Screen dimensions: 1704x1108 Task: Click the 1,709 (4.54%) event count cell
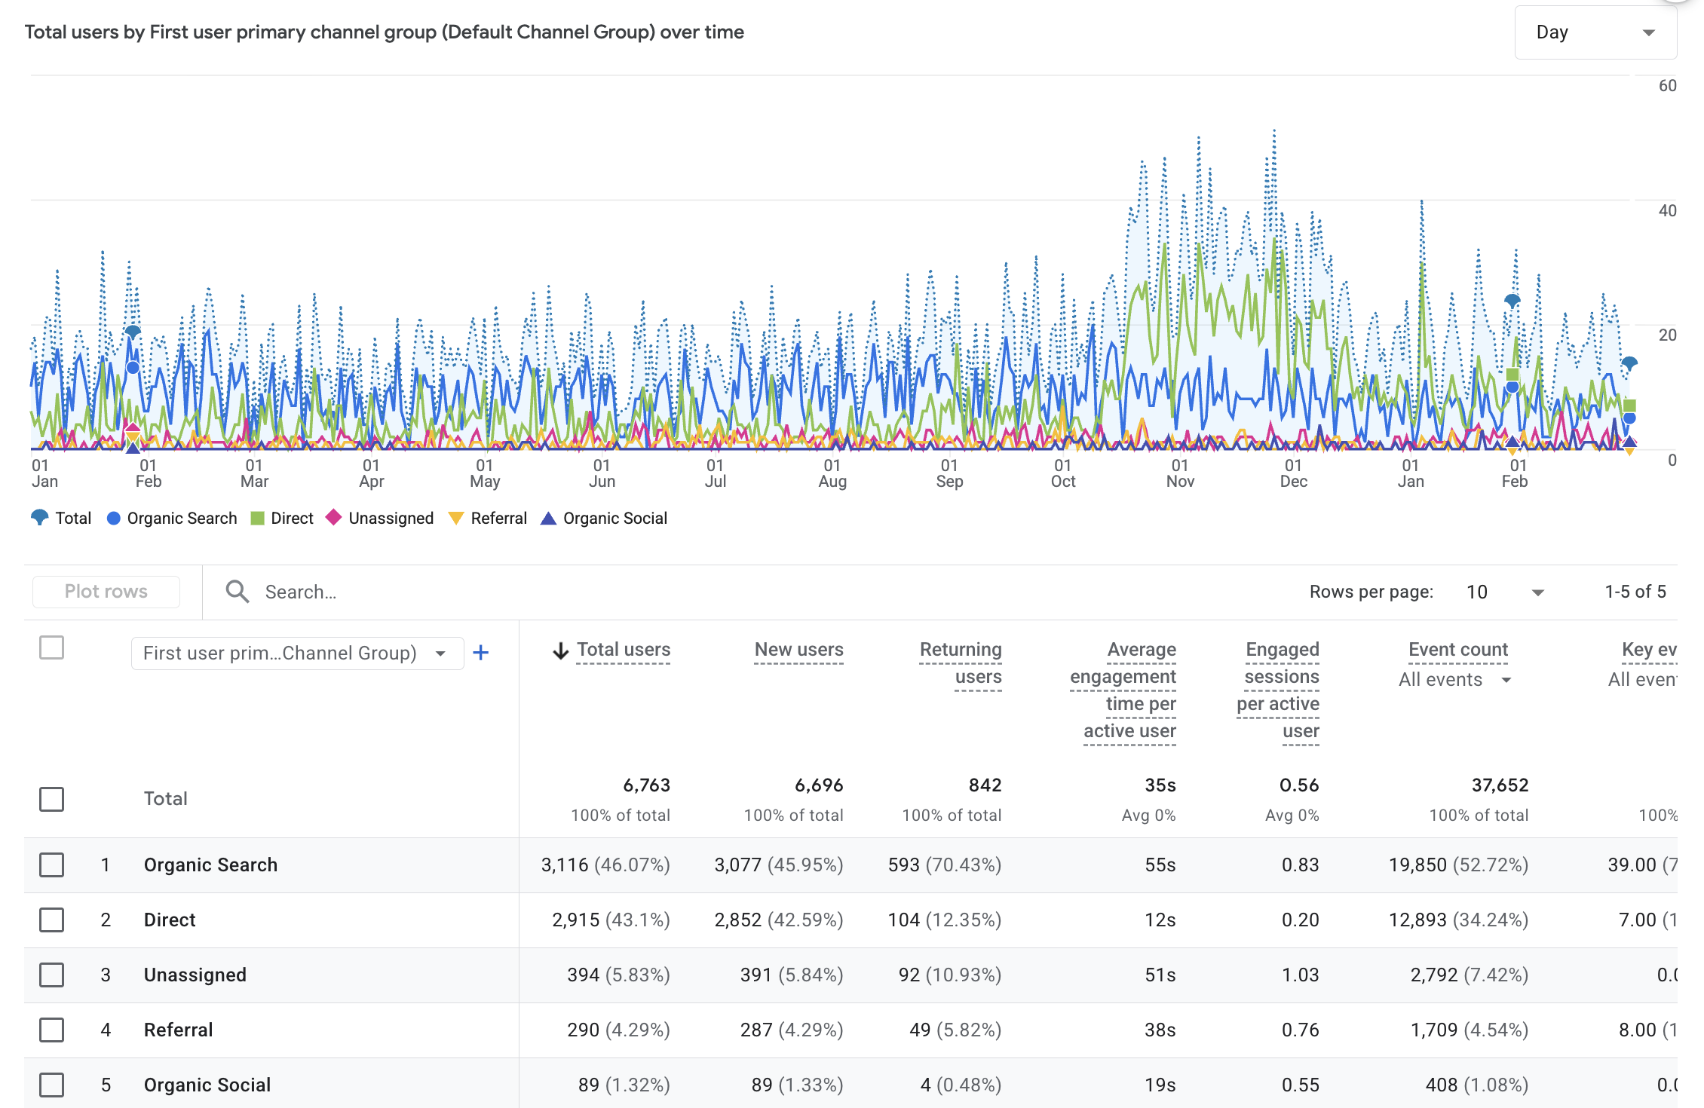pos(1470,1030)
